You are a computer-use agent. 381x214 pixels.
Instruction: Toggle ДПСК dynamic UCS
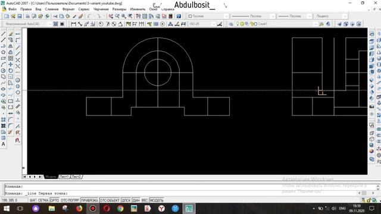(126, 200)
